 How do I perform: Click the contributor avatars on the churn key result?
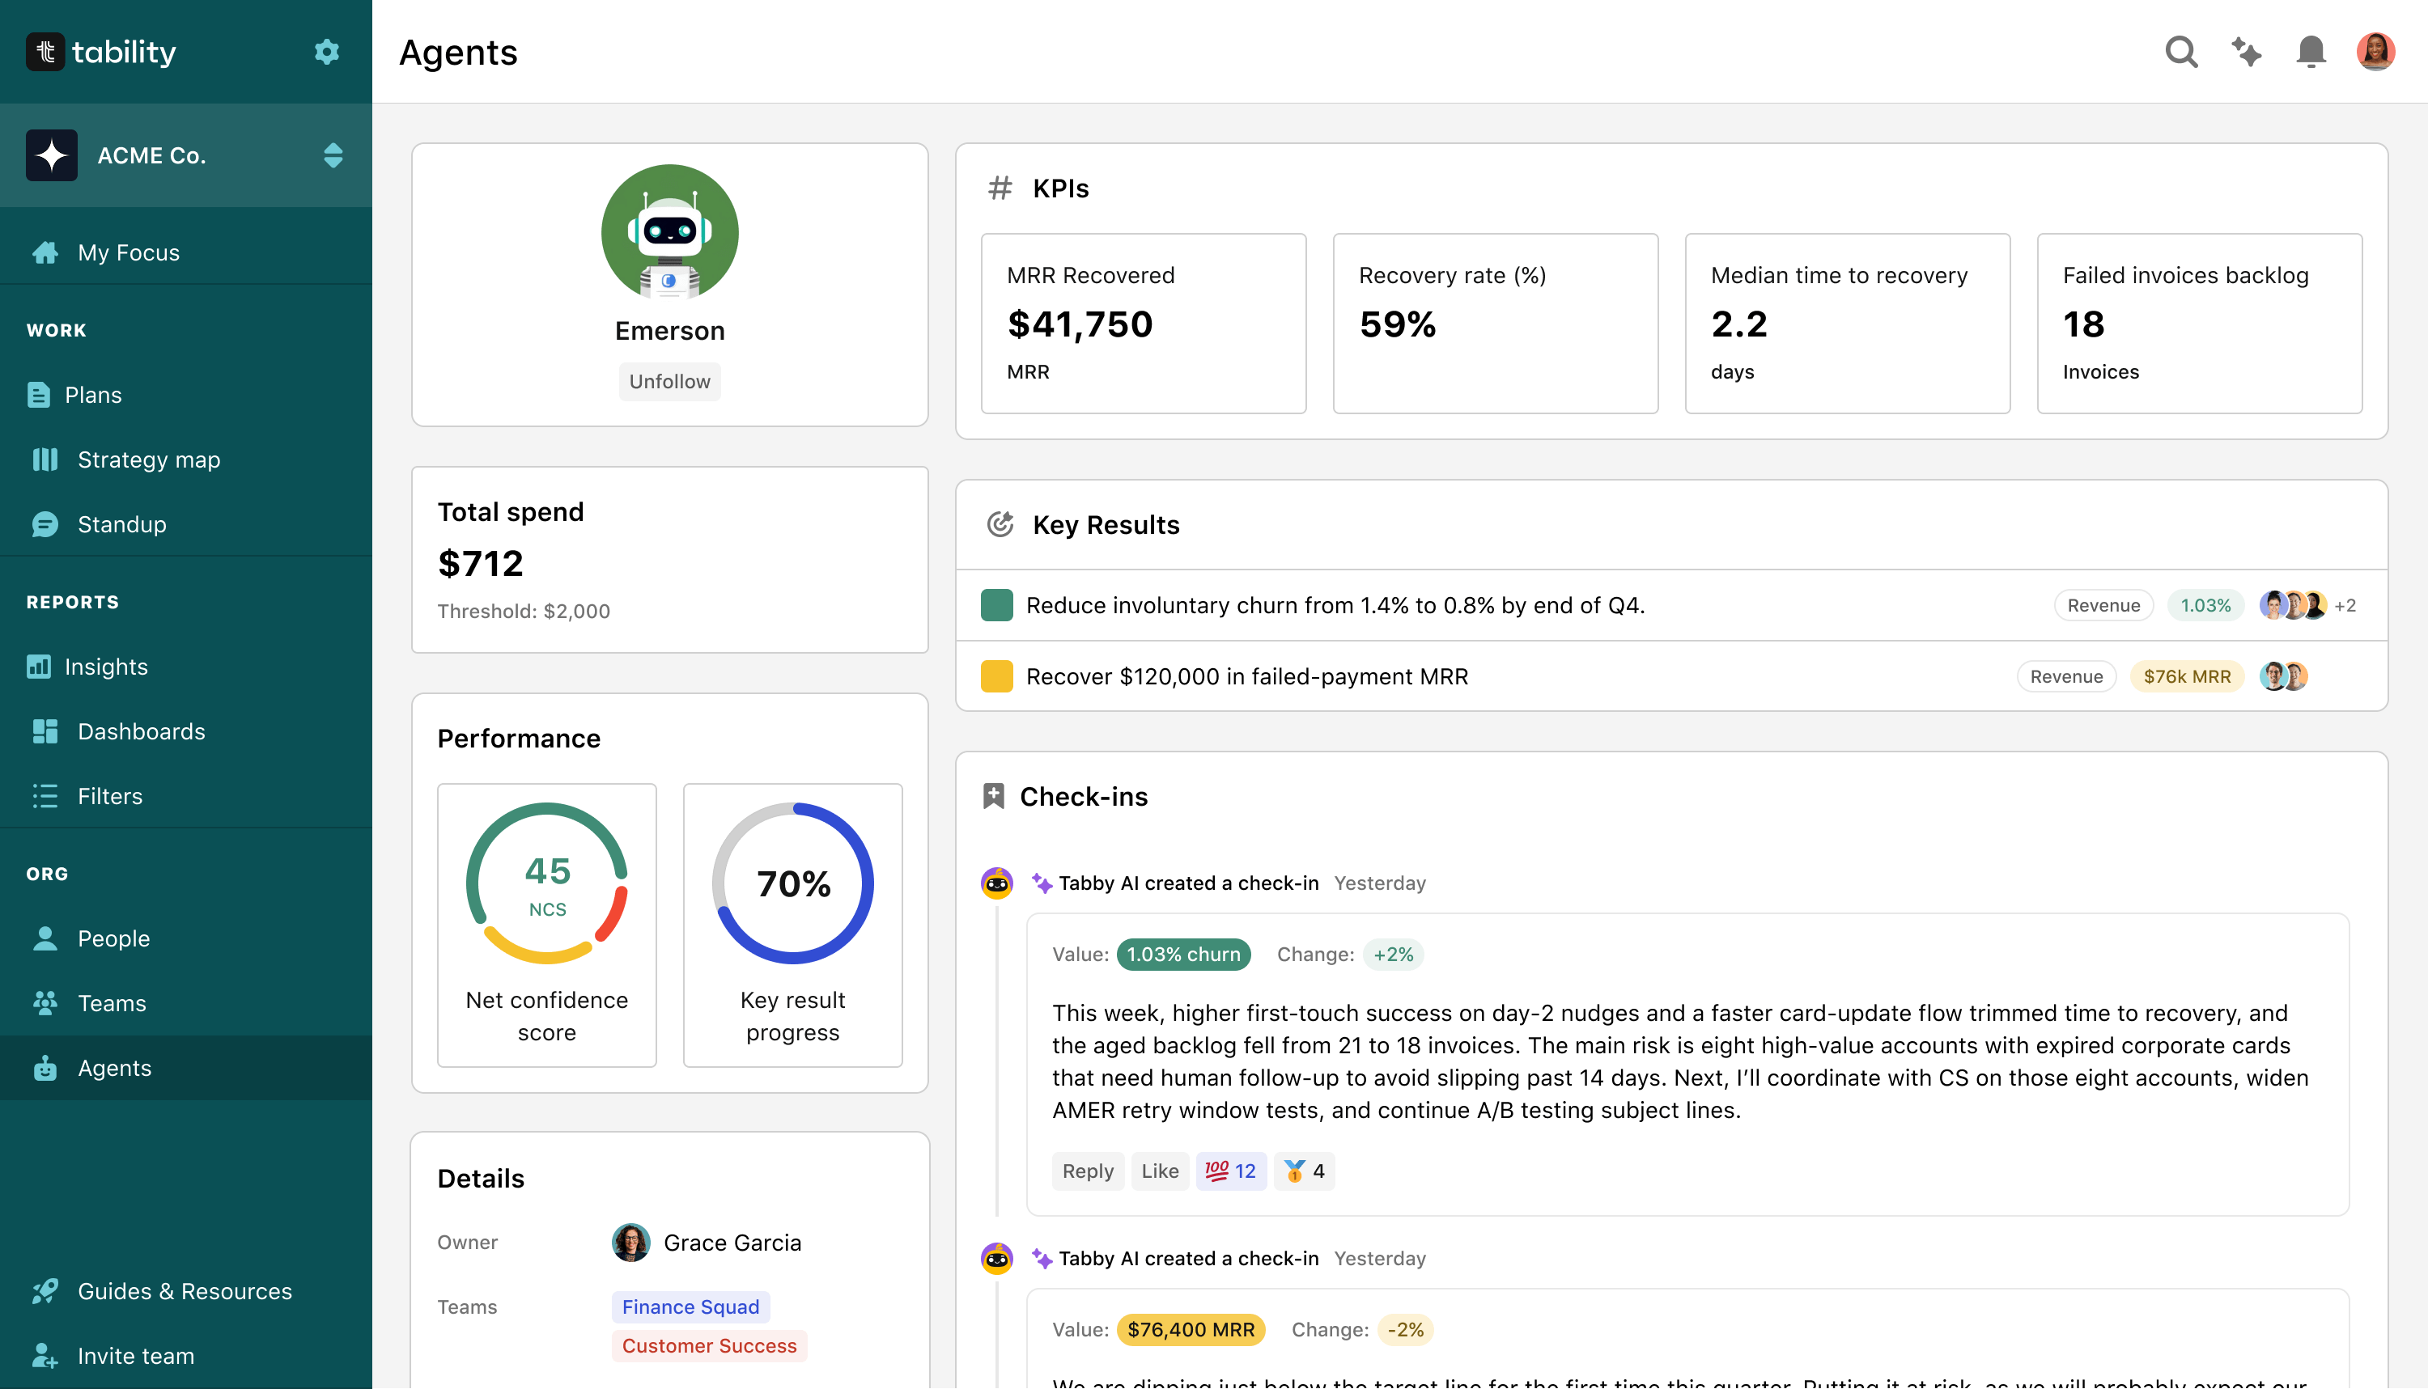[2293, 606]
